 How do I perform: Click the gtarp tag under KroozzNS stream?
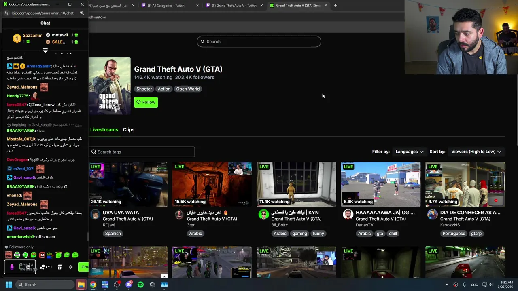tap(476, 234)
